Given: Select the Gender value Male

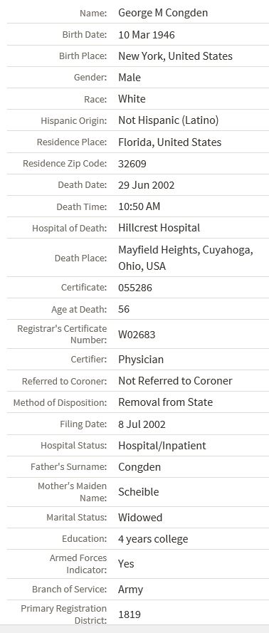Looking at the screenshot, I should pos(130,78).
